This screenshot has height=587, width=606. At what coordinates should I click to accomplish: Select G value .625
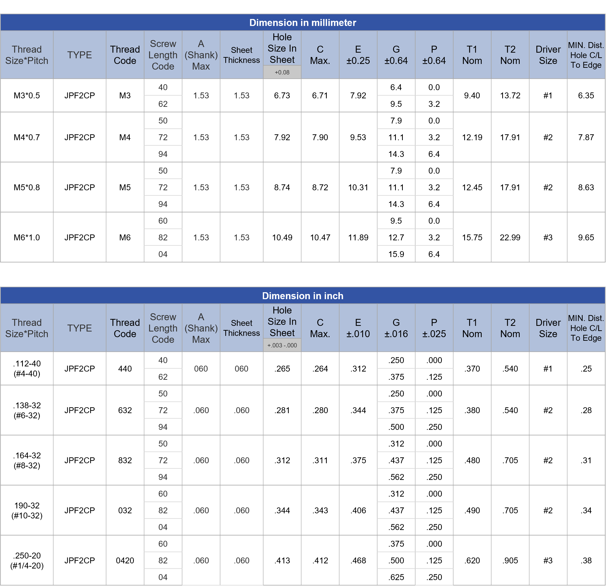(x=396, y=577)
